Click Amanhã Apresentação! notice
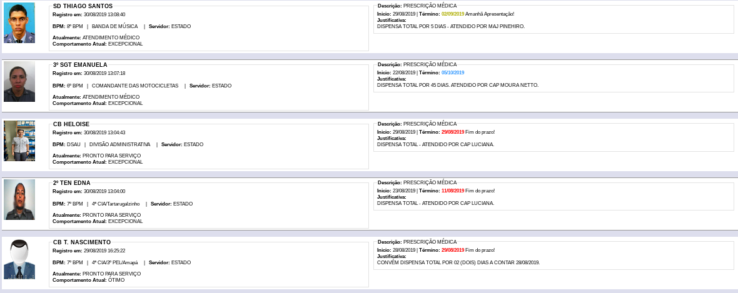 click(x=490, y=14)
